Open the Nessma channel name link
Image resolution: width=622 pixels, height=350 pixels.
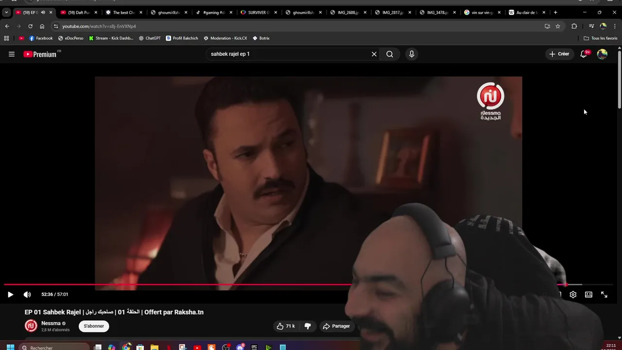(x=51, y=323)
